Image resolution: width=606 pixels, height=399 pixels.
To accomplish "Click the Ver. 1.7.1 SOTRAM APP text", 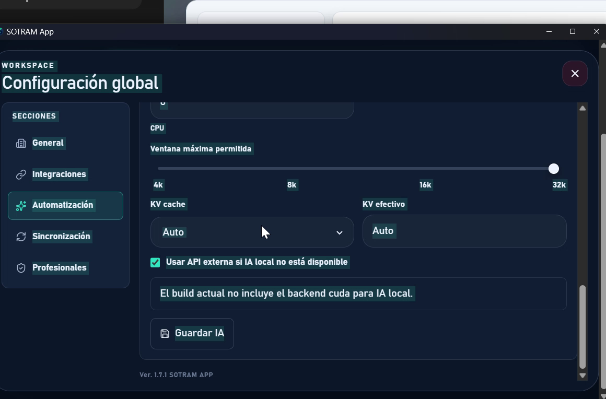I will (176, 374).
